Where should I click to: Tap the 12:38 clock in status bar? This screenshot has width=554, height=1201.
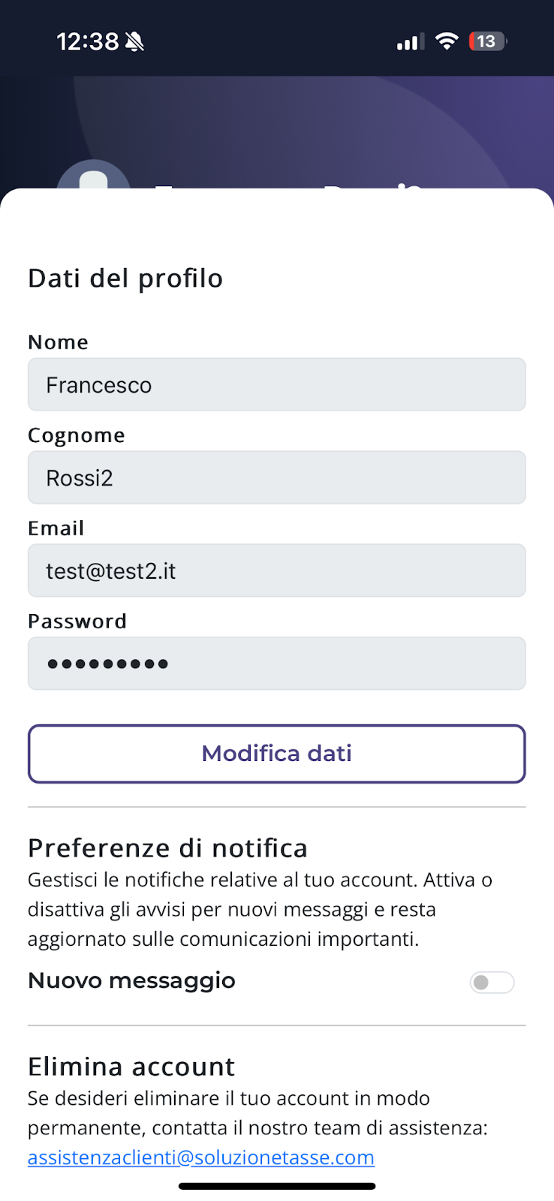click(87, 41)
